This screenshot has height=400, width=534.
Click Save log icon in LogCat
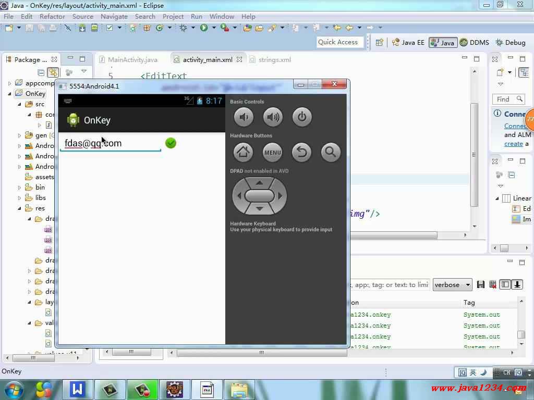coord(480,285)
